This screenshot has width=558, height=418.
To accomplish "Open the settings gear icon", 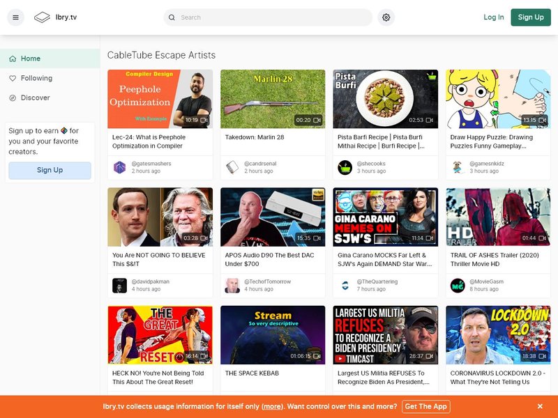I will (x=386, y=17).
